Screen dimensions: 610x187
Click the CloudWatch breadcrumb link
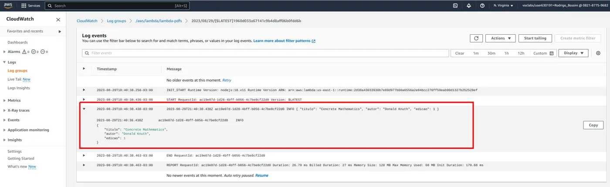pos(87,21)
